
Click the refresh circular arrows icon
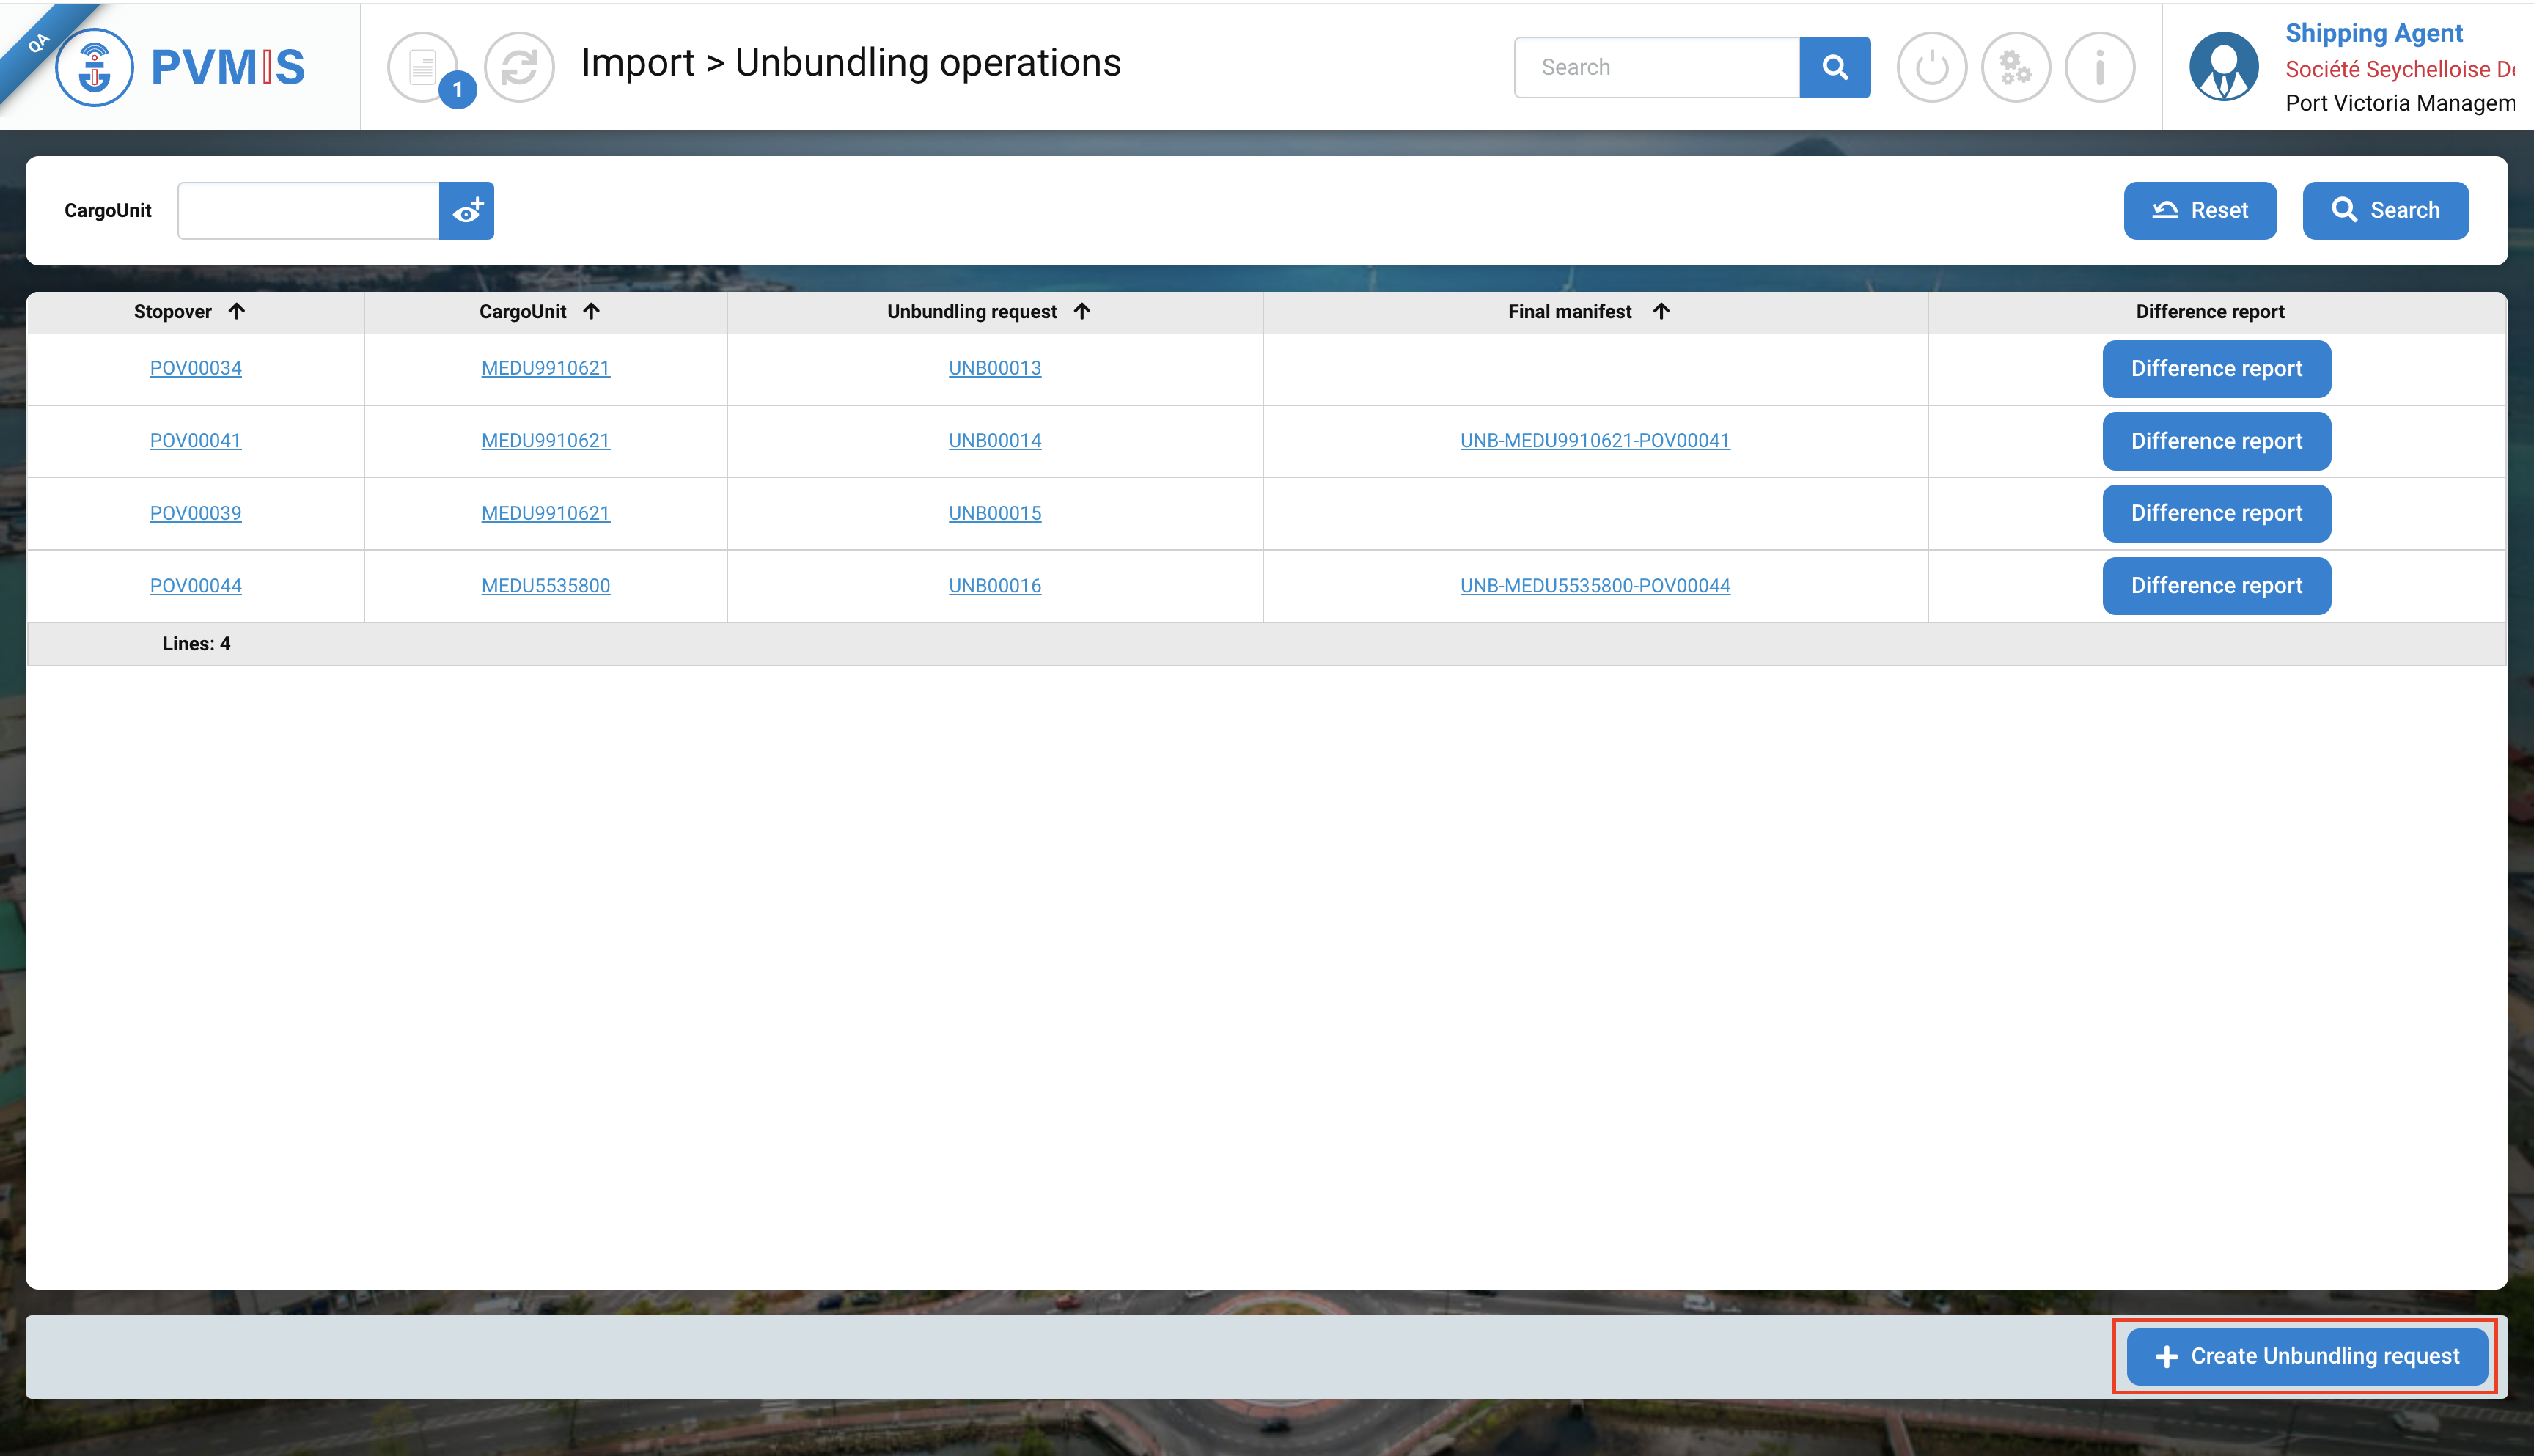(x=519, y=67)
